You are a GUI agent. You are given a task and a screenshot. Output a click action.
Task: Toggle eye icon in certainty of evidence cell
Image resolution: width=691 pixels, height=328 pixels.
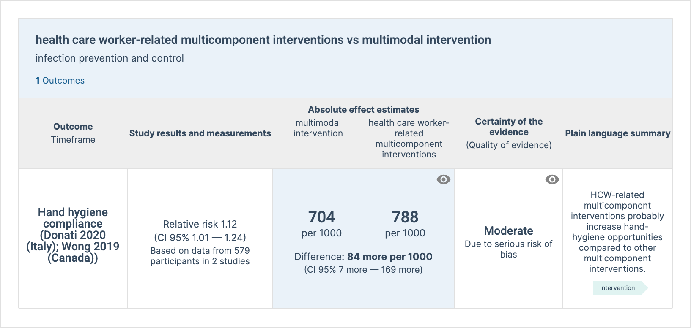[552, 179]
